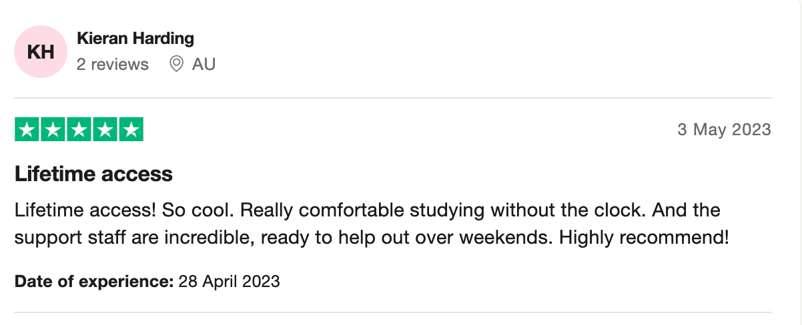Click the fourth green rating star
This screenshot has width=802, height=325.
click(x=105, y=130)
